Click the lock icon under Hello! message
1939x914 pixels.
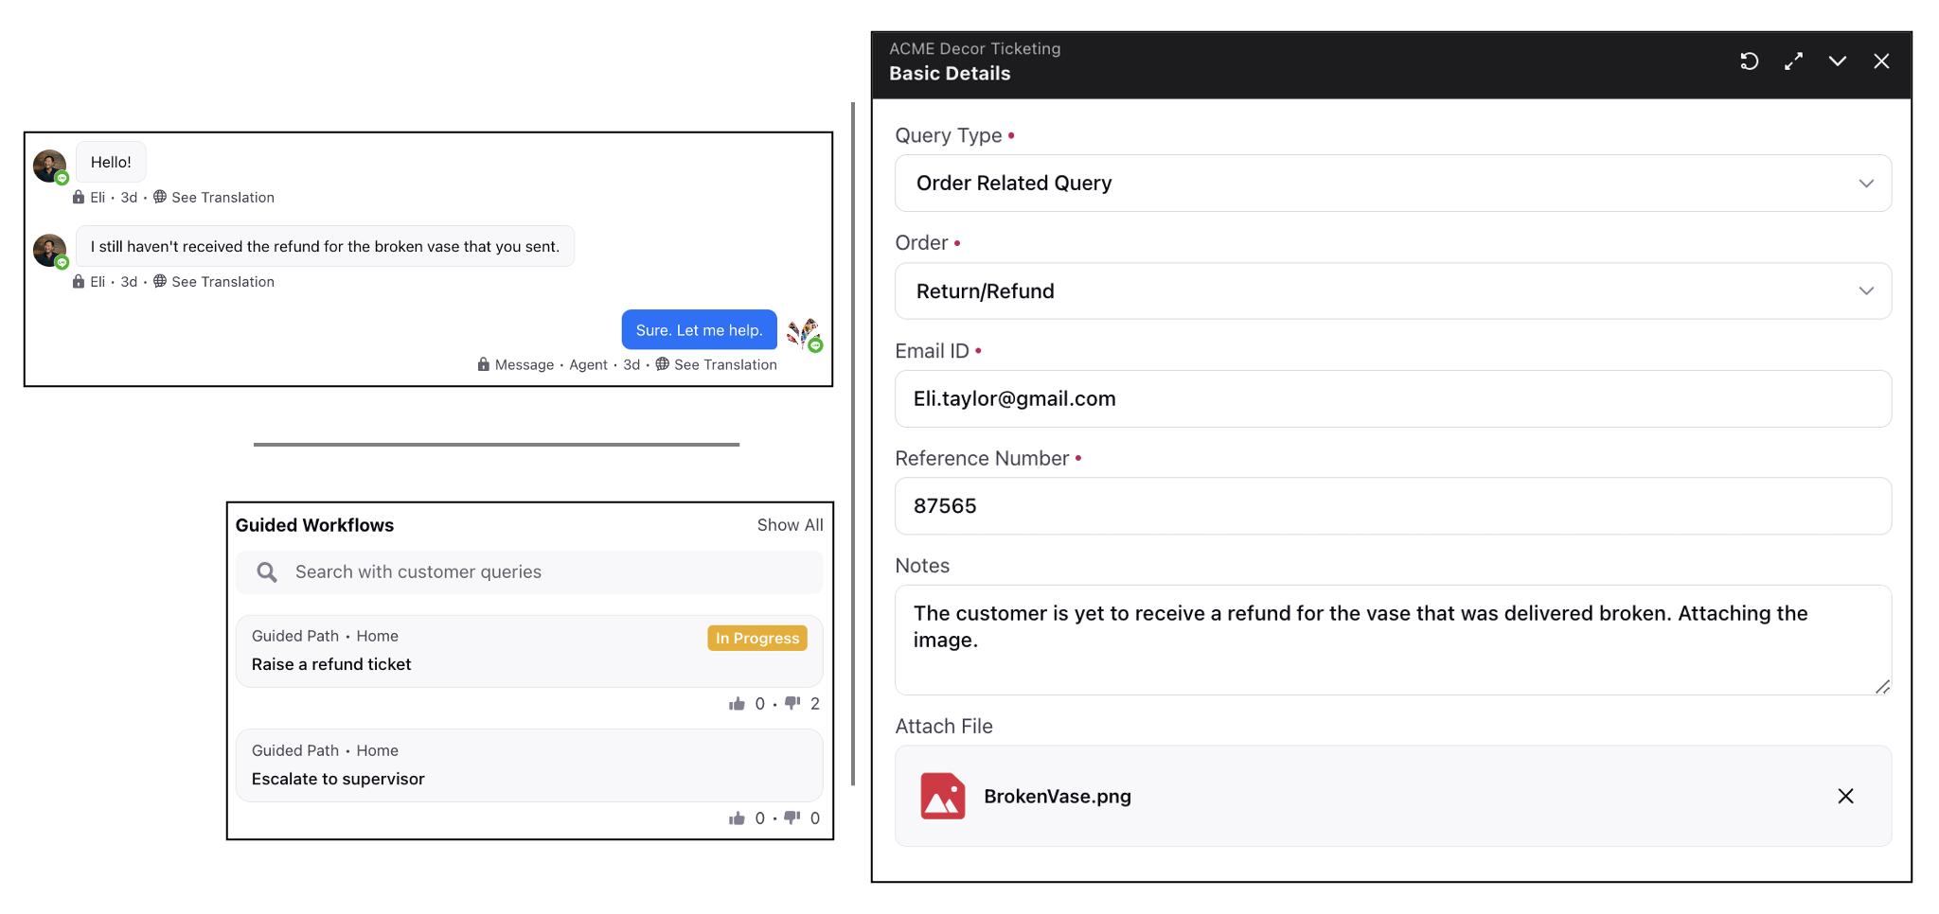point(79,197)
